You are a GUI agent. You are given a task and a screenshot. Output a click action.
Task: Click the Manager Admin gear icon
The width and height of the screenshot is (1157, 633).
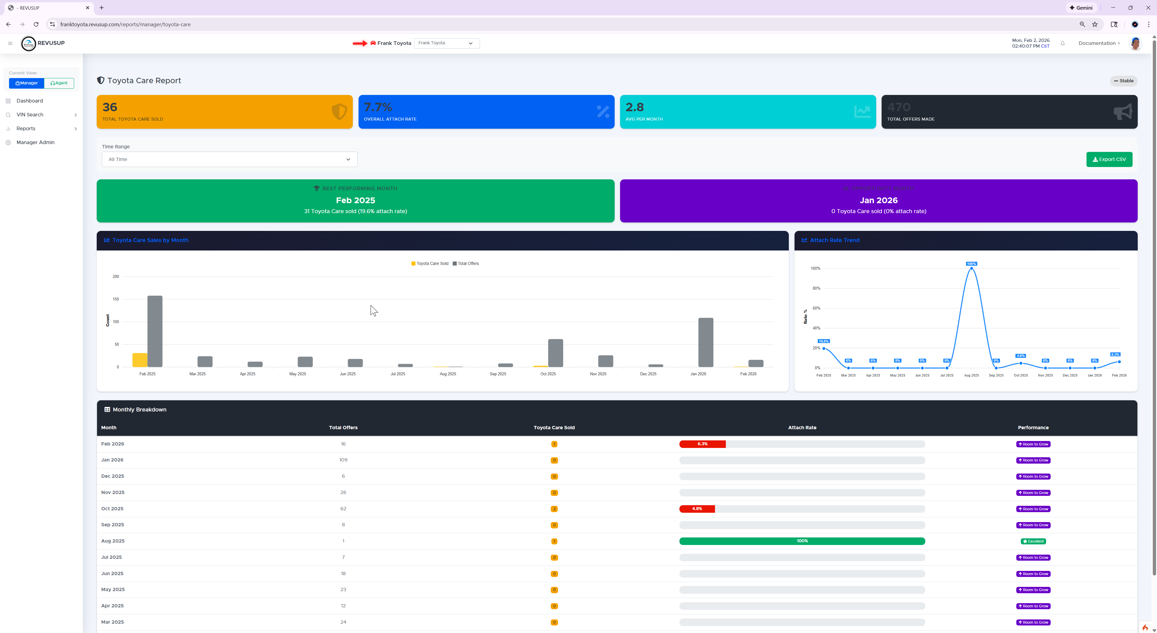(8, 142)
